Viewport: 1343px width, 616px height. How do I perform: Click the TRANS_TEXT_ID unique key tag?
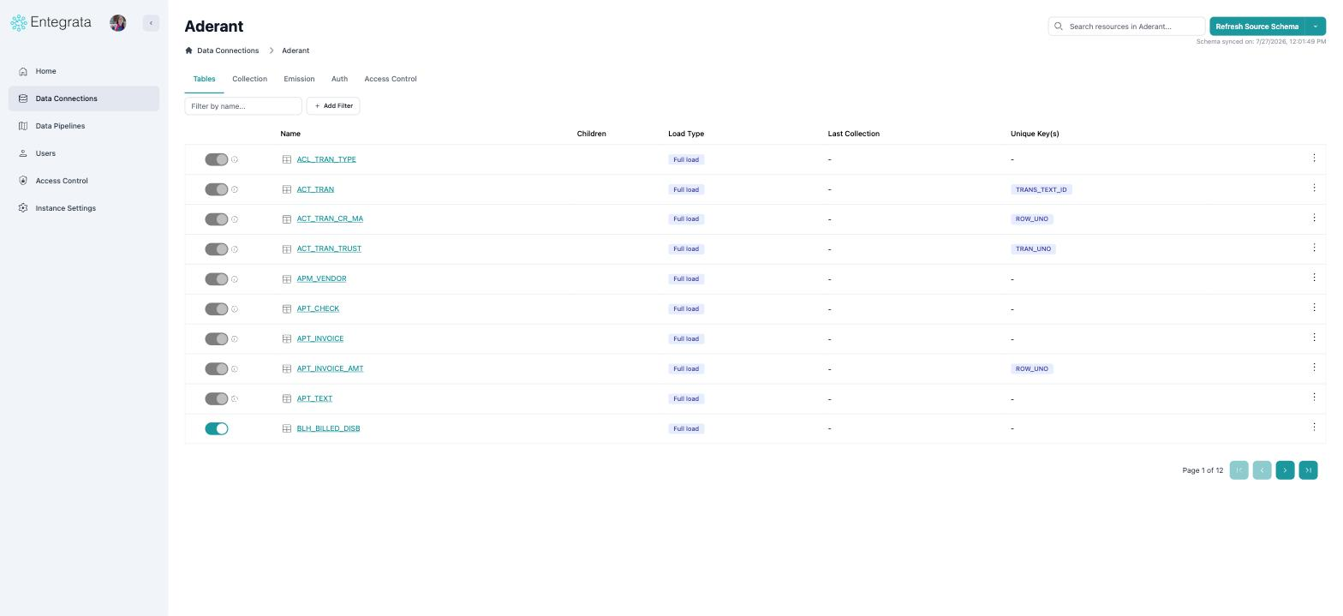pyautogui.click(x=1041, y=189)
